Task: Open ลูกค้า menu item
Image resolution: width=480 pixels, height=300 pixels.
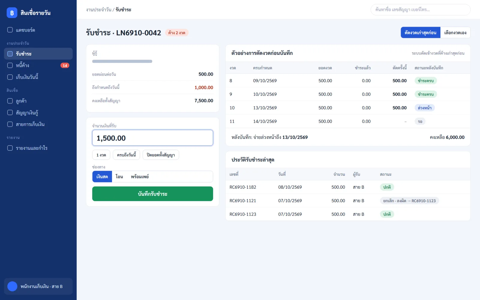Action: (x=38, y=101)
